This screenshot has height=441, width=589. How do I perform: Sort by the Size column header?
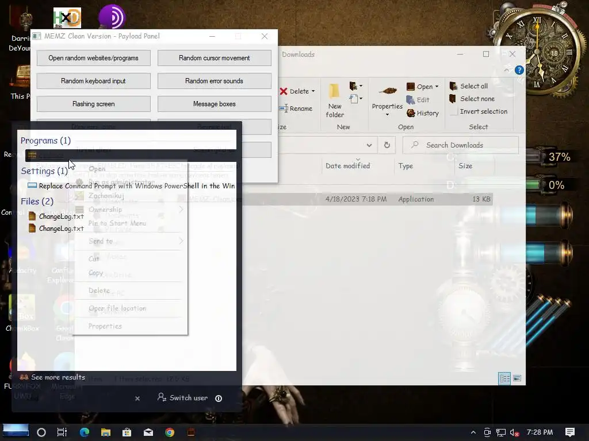pos(465,166)
